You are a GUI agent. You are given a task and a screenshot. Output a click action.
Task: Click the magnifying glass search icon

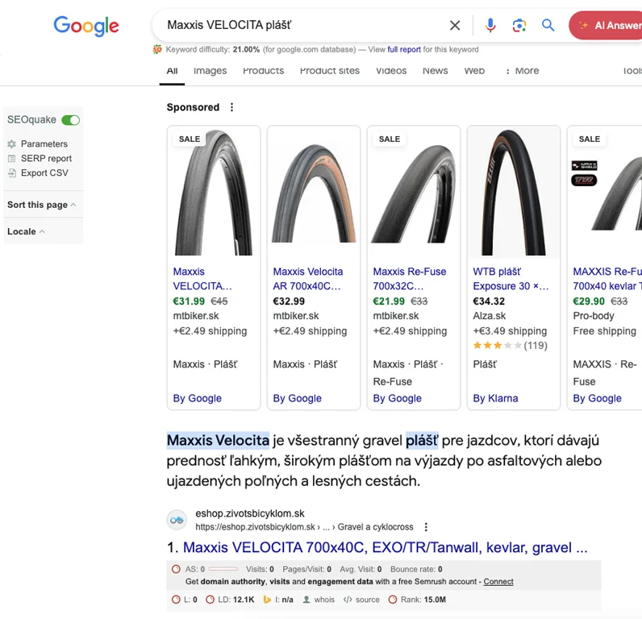point(548,26)
